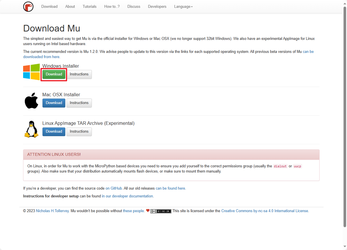Click the Creative Commons by-nc-sa badge
The image size is (347, 250).
161,211
